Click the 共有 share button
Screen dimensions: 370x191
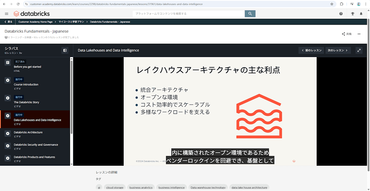click(347, 34)
